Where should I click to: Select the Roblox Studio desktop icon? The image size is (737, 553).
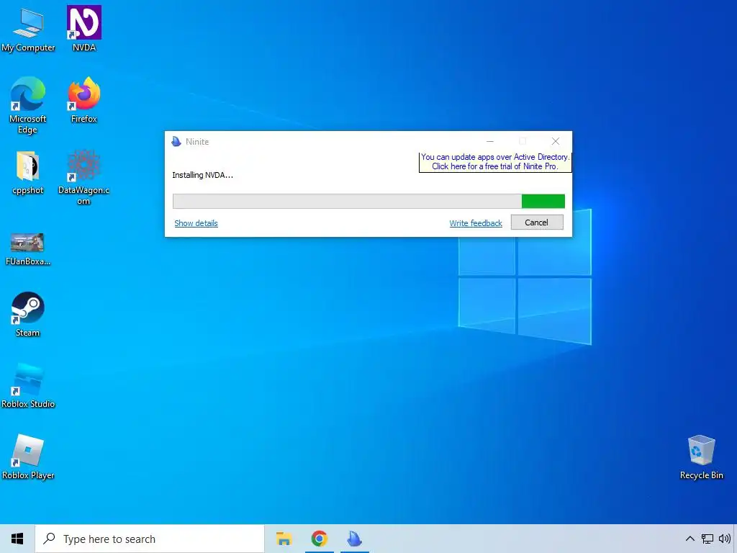coord(28,386)
